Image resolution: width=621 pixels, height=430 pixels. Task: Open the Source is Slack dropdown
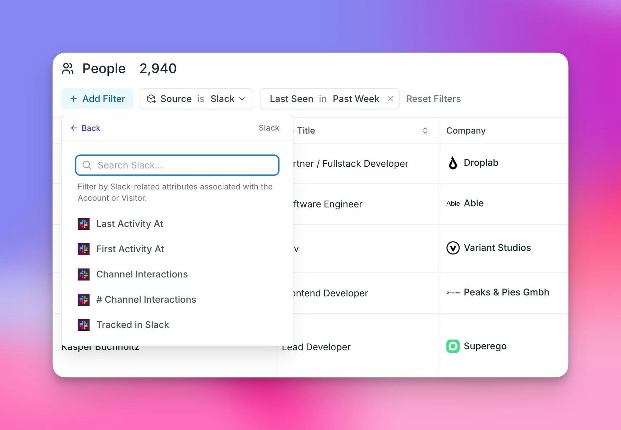point(242,99)
